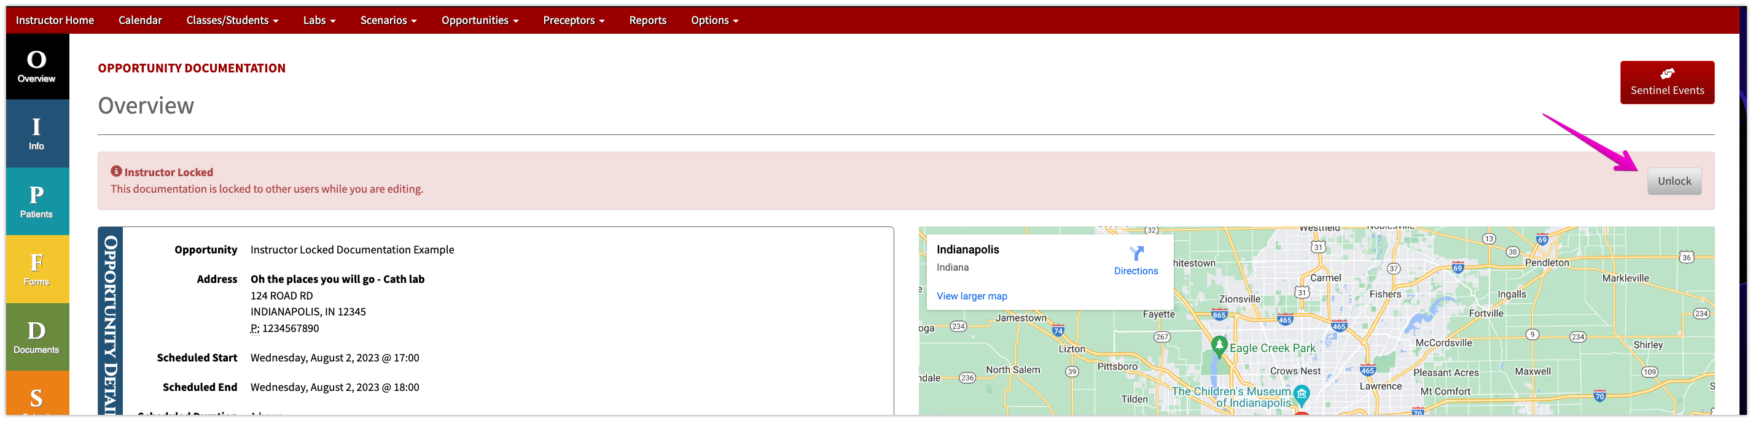Expand the Classes/Students dropdown menu
1753x421 pixels.
click(x=232, y=20)
